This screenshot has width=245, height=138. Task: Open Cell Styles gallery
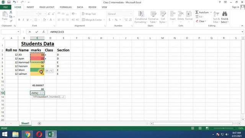[x=163, y=17]
